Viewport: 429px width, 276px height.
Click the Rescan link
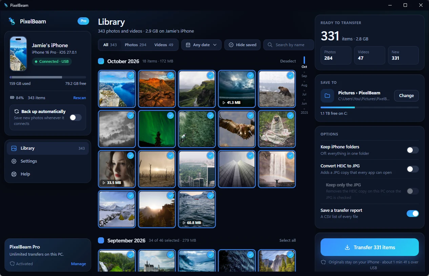coord(80,98)
